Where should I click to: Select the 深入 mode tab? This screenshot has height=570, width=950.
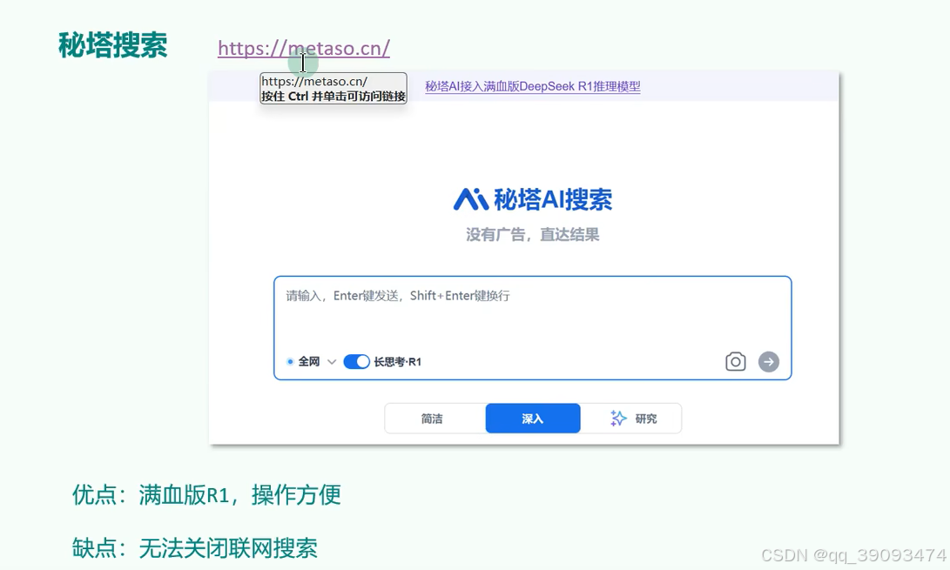pyautogui.click(x=533, y=419)
